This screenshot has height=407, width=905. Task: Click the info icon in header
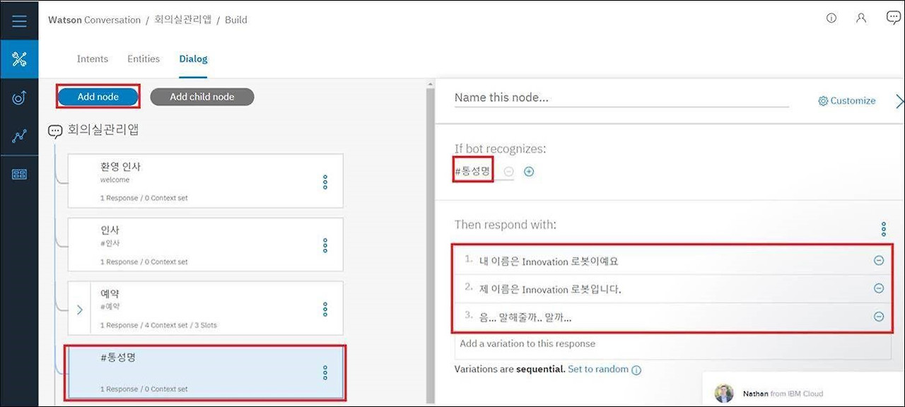831,18
